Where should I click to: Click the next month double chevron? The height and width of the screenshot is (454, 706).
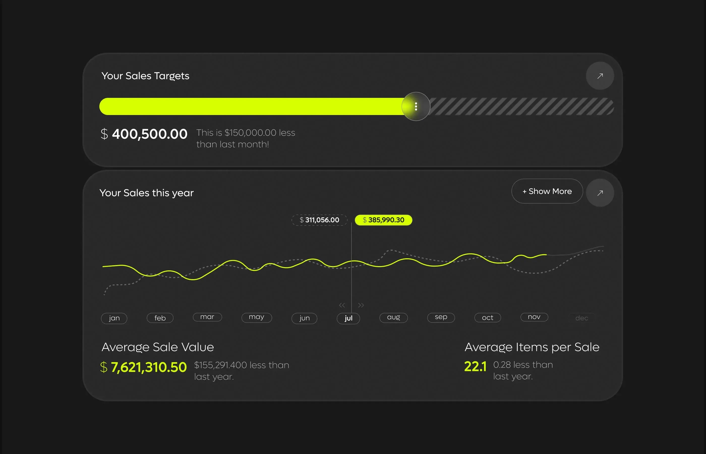click(361, 305)
